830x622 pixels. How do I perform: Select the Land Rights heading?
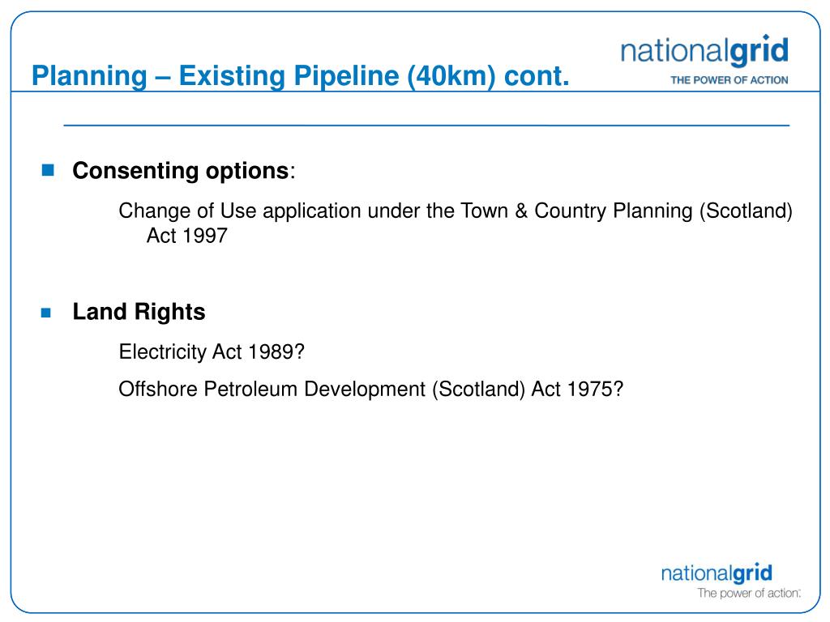139,312
